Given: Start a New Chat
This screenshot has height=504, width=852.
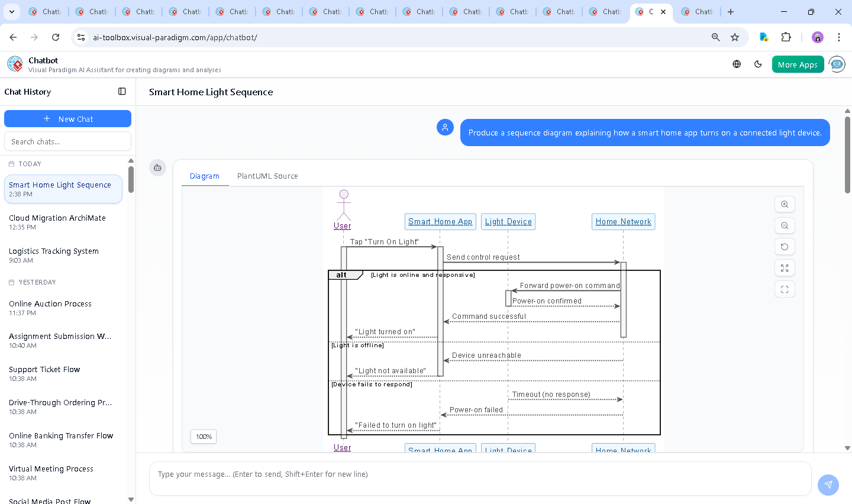Looking at the screenshot, I should (x=67, y=118).
